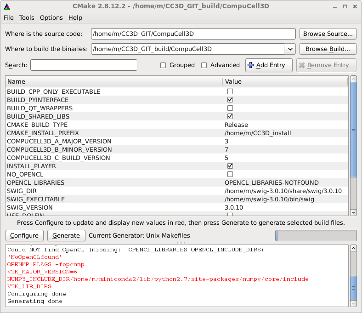Disable INSTALL_PLAYER option

[230, 166]
